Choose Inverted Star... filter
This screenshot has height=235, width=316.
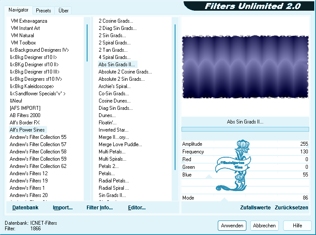coord(114,130)
